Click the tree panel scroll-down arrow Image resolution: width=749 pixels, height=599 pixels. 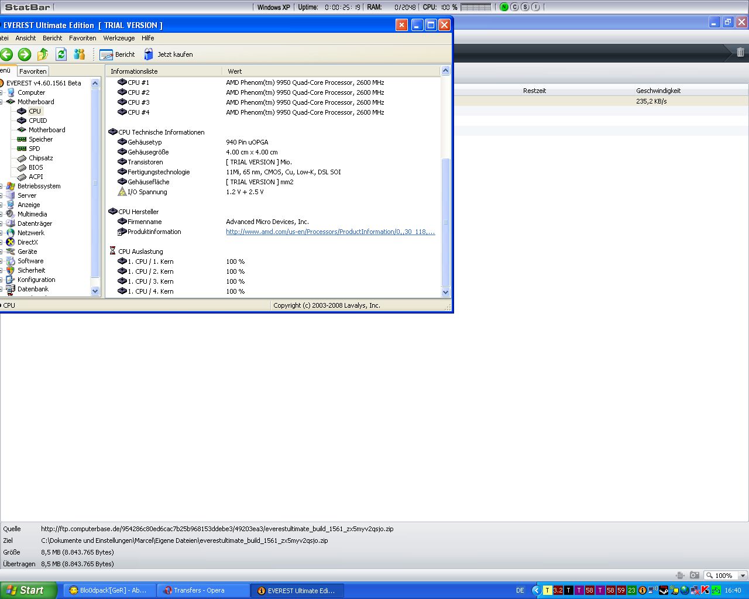[x=95, y=291]
